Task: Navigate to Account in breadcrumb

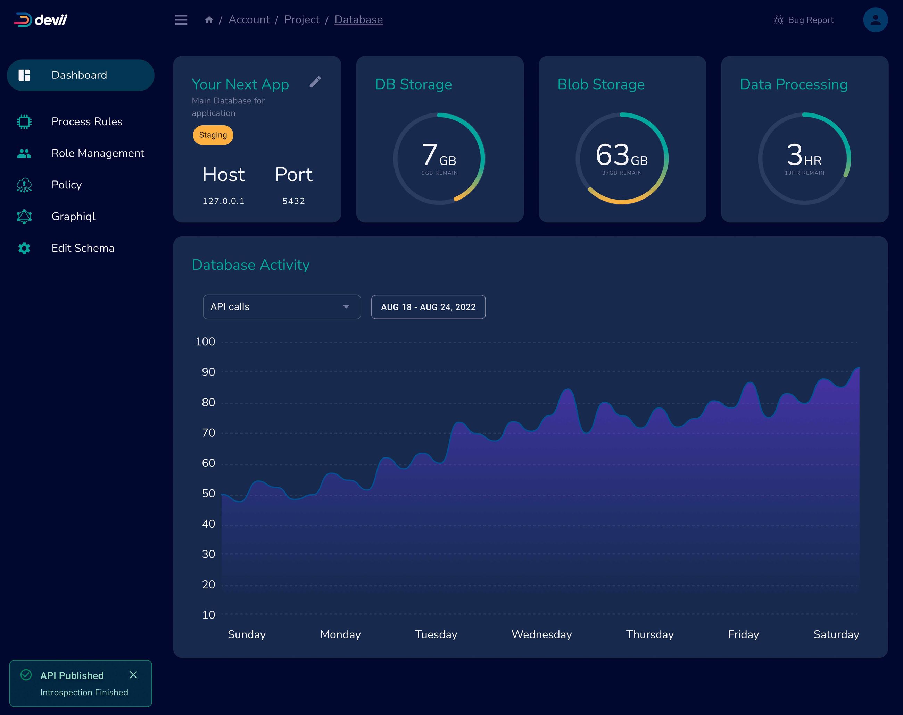Action: (249, 19)
